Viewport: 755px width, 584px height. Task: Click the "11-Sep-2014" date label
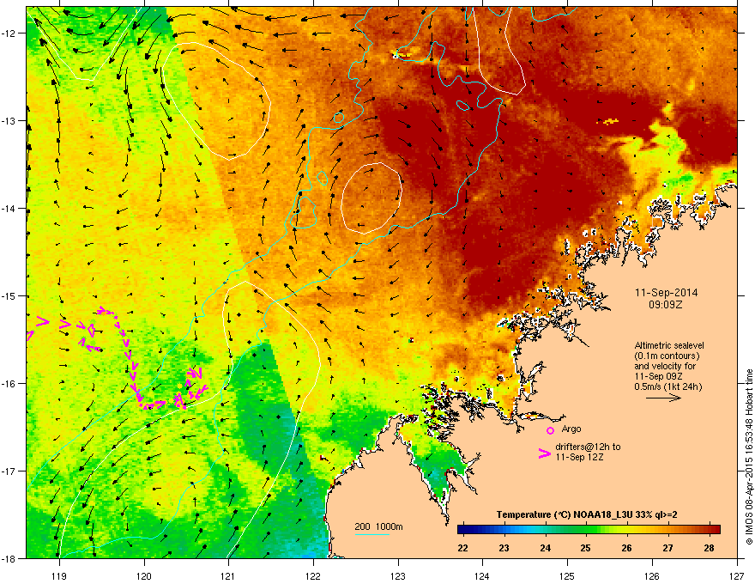[x=666, y=293]
